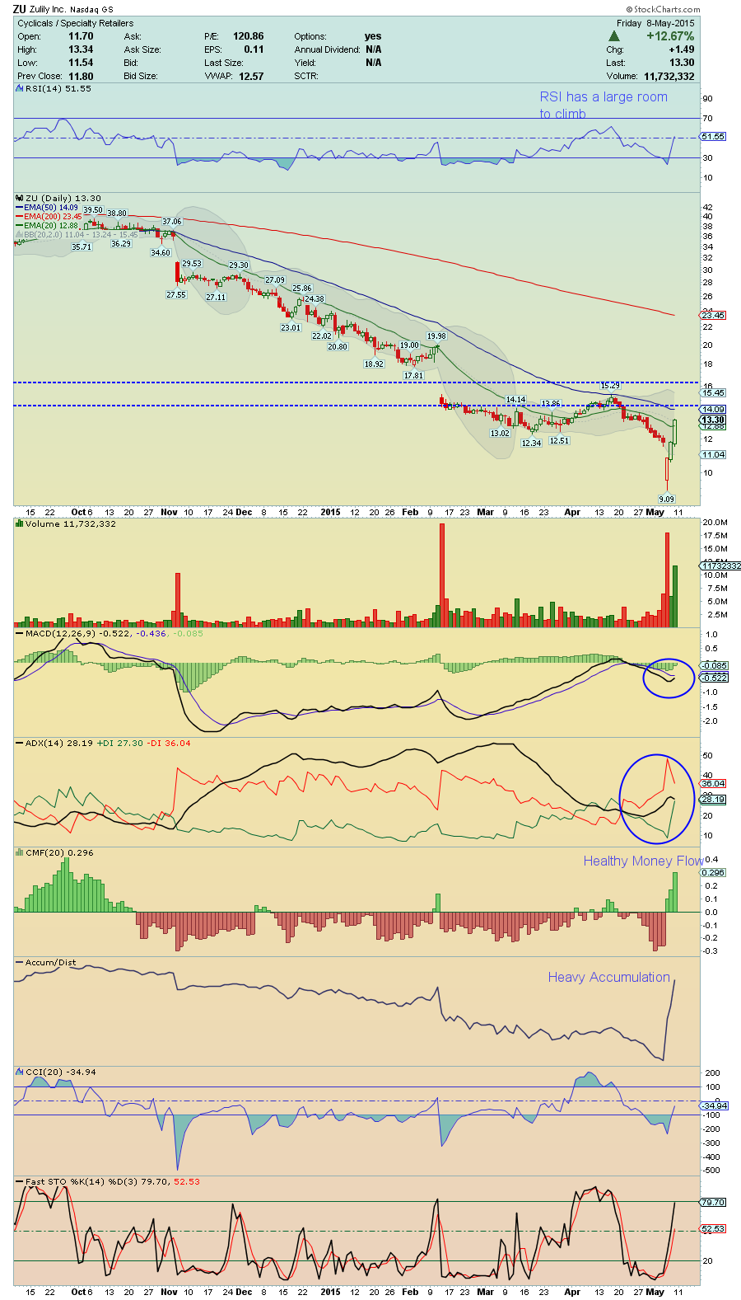Click the 11732332 volume axis tag

(721, 566)
